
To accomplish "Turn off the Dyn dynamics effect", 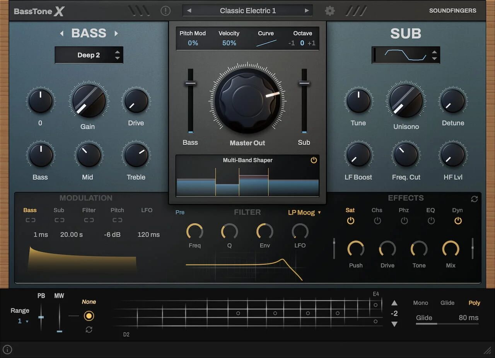I will pyautogui.click(x=457, y=221).
